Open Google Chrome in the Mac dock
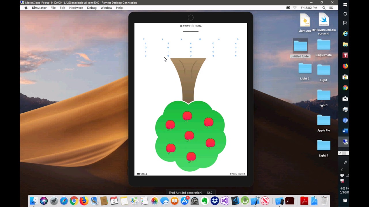The height and width of the screenshot is (207, 369). [x=74, y=201]
